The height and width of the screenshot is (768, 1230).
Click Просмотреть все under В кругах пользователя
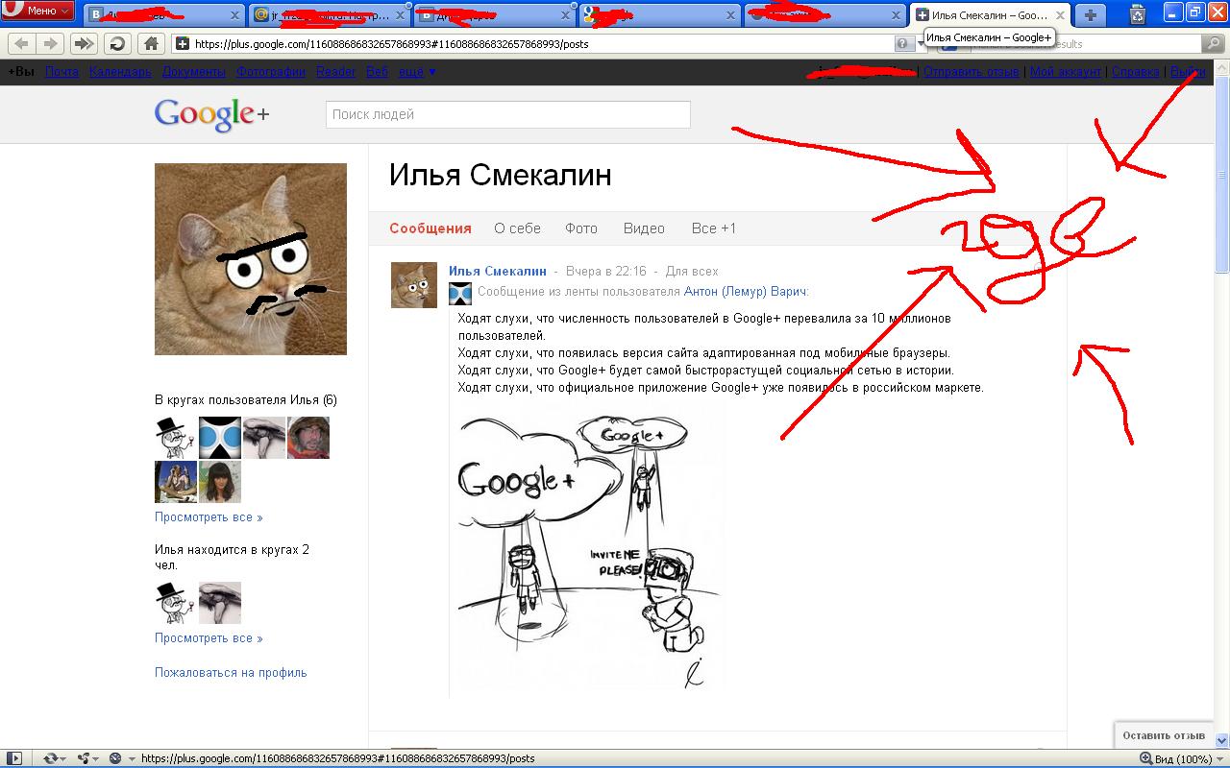coord(209,517)
